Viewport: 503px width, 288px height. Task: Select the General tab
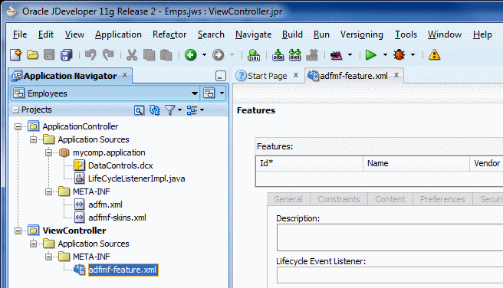[288, 199]
